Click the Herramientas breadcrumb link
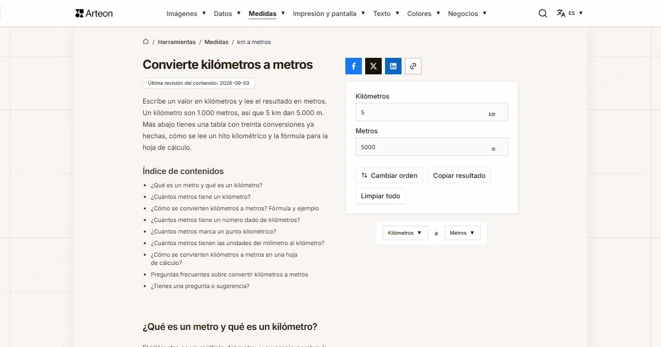This screenshot has height=347, width=661. click(176, 42)
